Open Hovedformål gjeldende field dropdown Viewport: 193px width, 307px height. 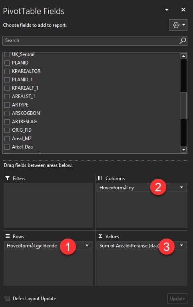pyautogui.click(x=87, y=245)
